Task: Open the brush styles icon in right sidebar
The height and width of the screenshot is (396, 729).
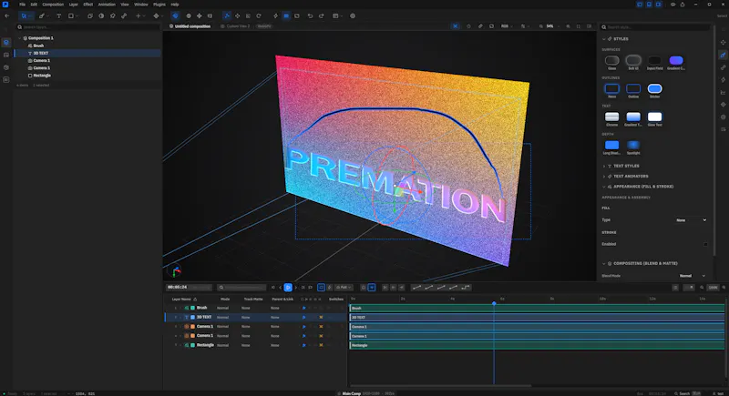Action: (x=723, y=55)
